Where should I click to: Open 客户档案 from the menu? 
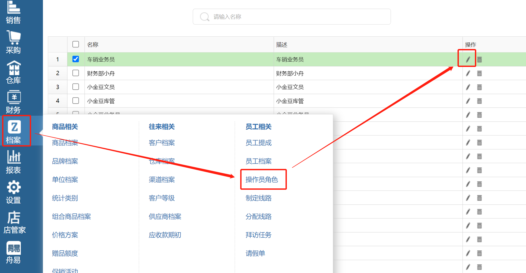coord(162,143)
